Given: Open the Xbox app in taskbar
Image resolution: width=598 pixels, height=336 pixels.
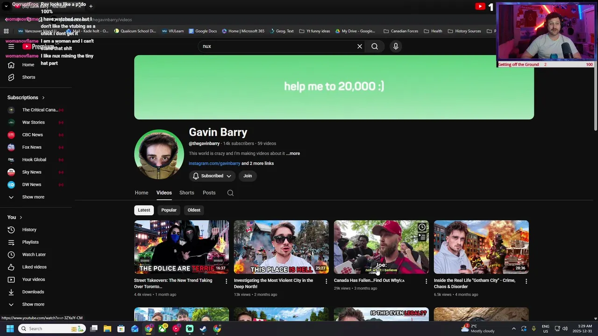Looking at the screenshot, I should point(162,329).
